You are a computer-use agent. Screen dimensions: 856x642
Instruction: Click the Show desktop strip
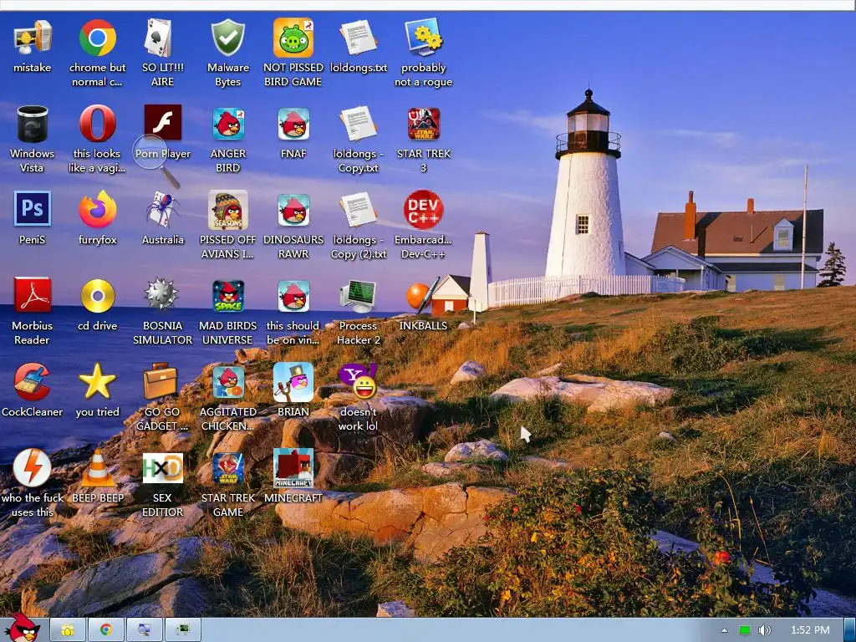(850, 630)
